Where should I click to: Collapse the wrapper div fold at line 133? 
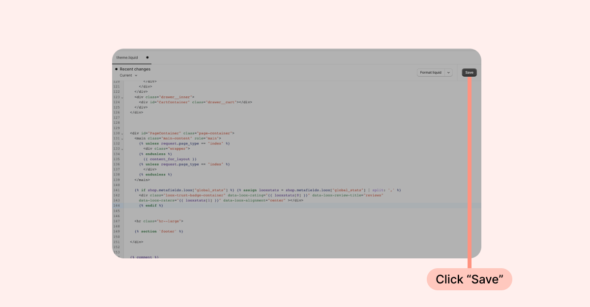coord(122,149)
